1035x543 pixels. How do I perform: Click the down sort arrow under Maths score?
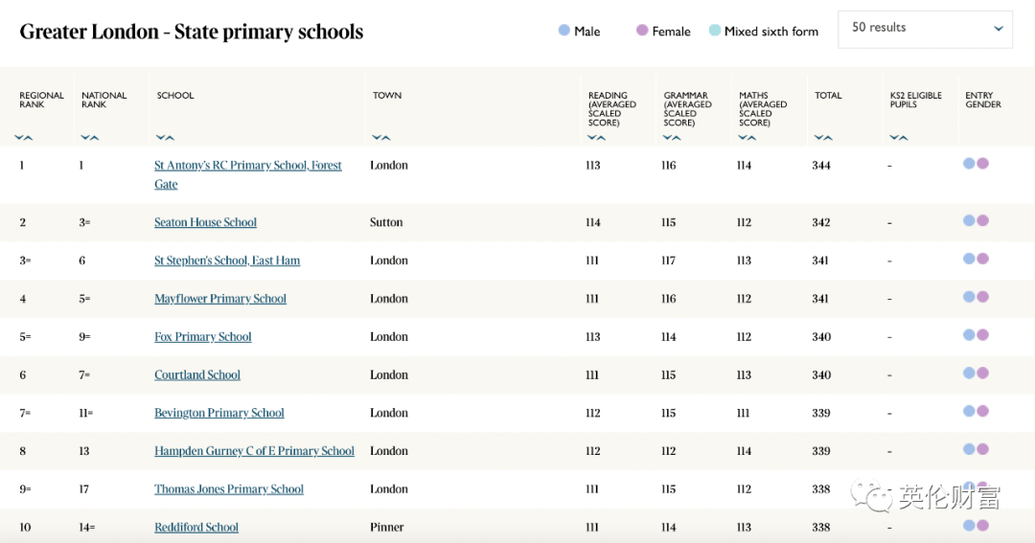pyautogui.click(x=744, y=138)
